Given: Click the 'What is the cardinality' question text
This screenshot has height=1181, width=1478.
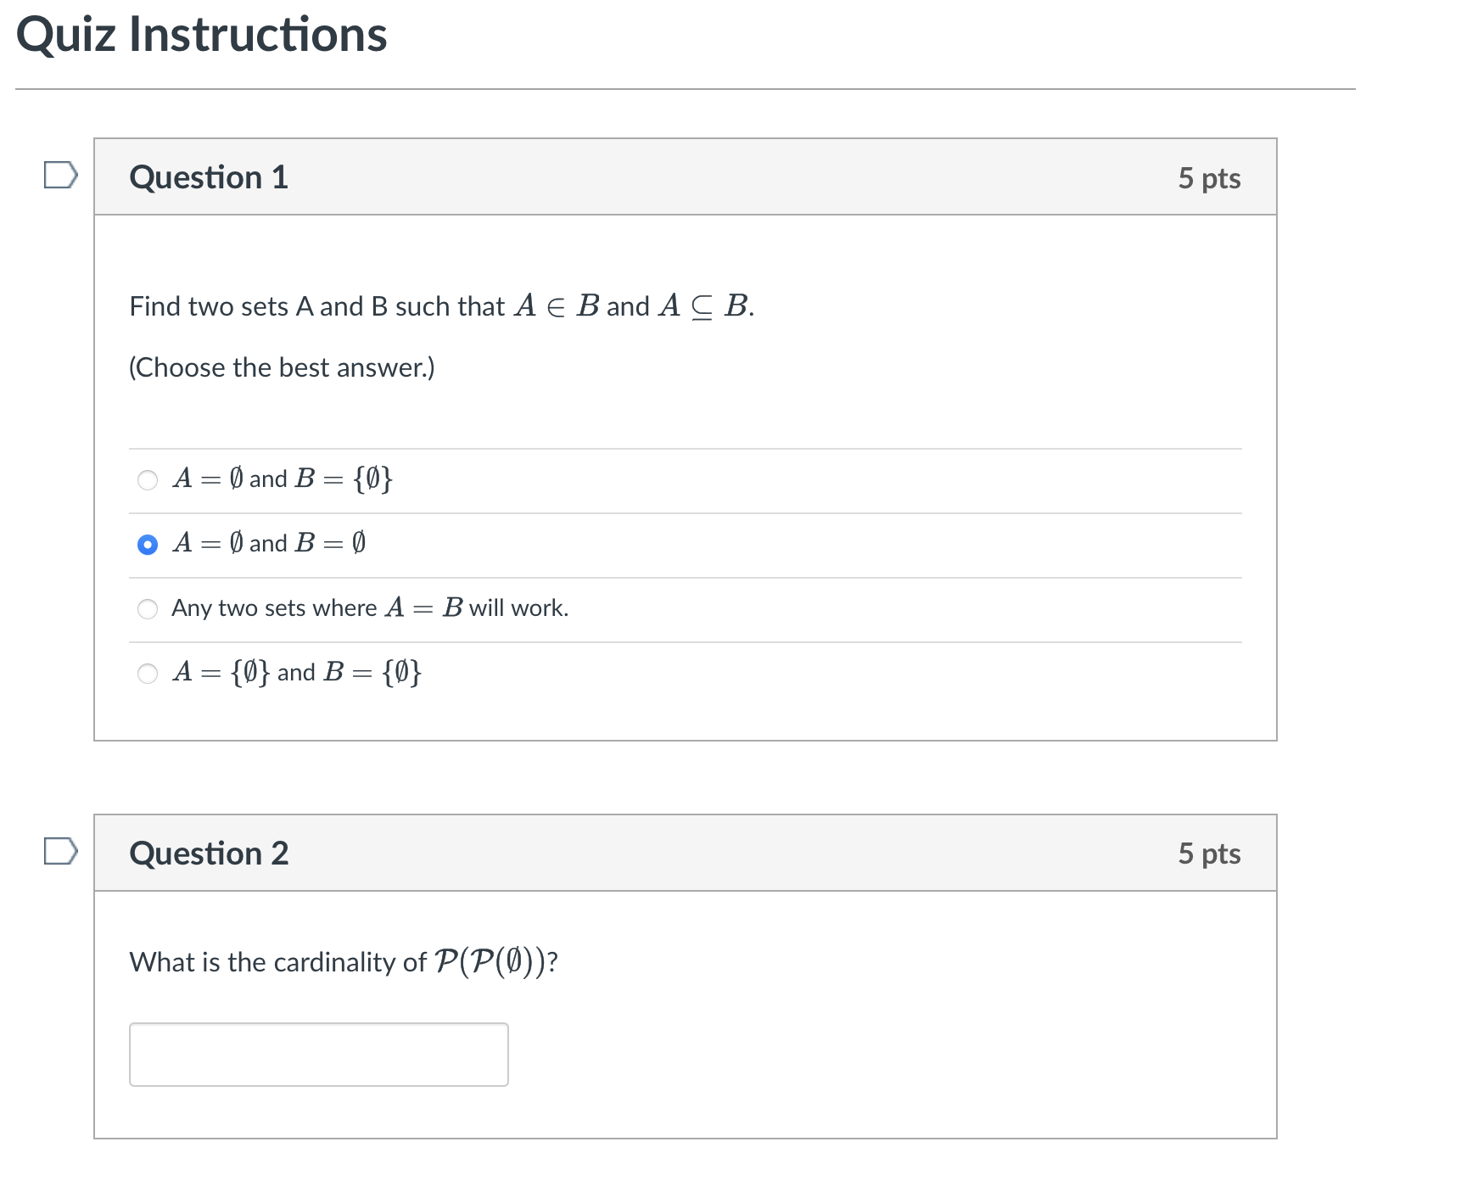Looking at the screenshot, I should tap(344, 962).
